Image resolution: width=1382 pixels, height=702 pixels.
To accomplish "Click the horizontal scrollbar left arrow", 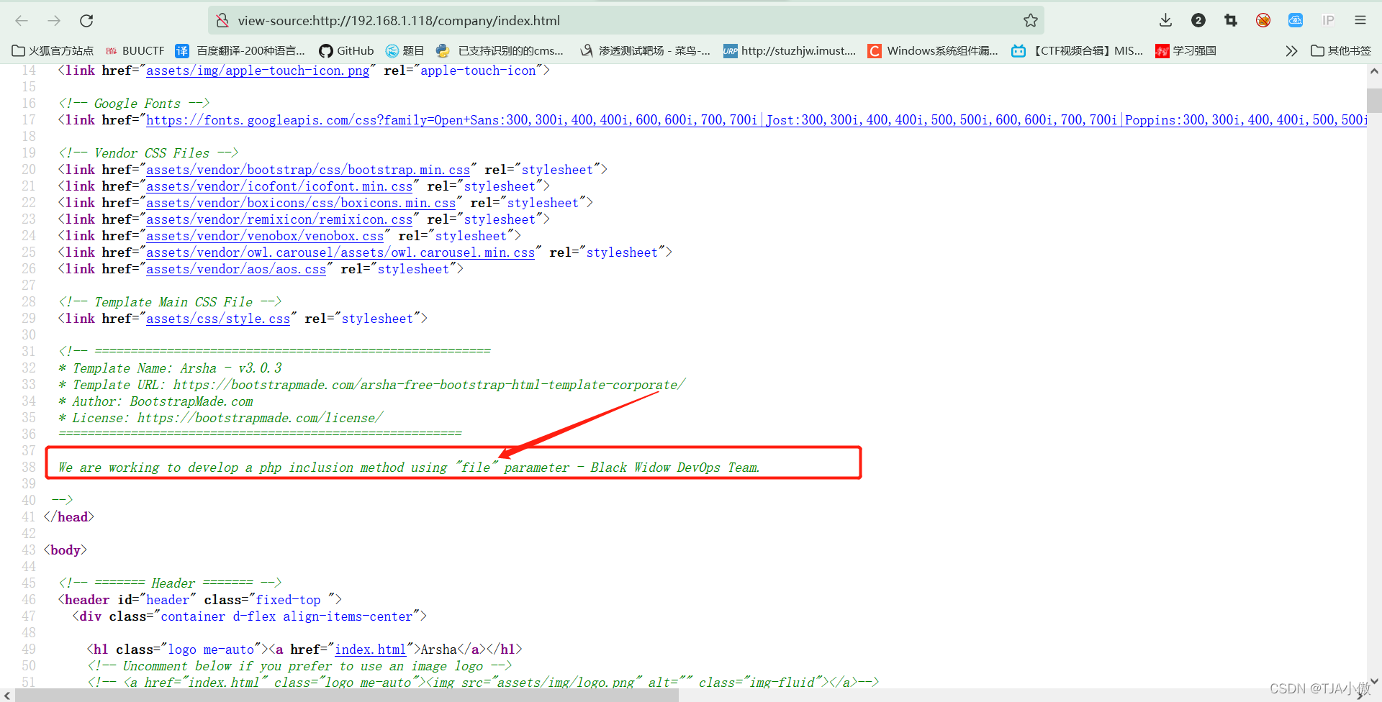I will click(7, 696).
